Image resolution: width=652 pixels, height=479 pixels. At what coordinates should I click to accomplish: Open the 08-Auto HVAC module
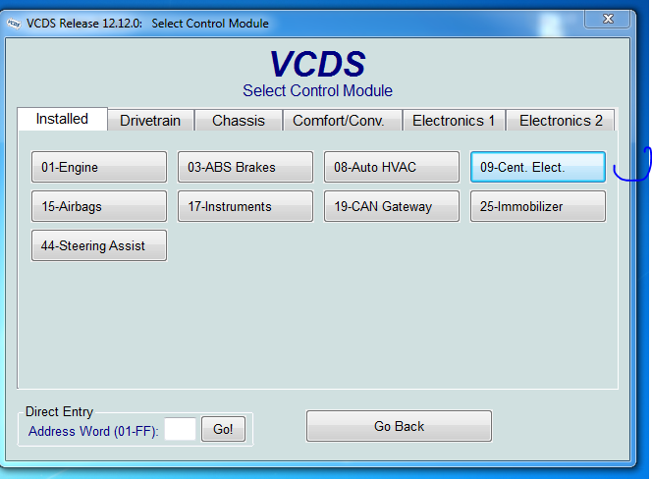point(392,167)
